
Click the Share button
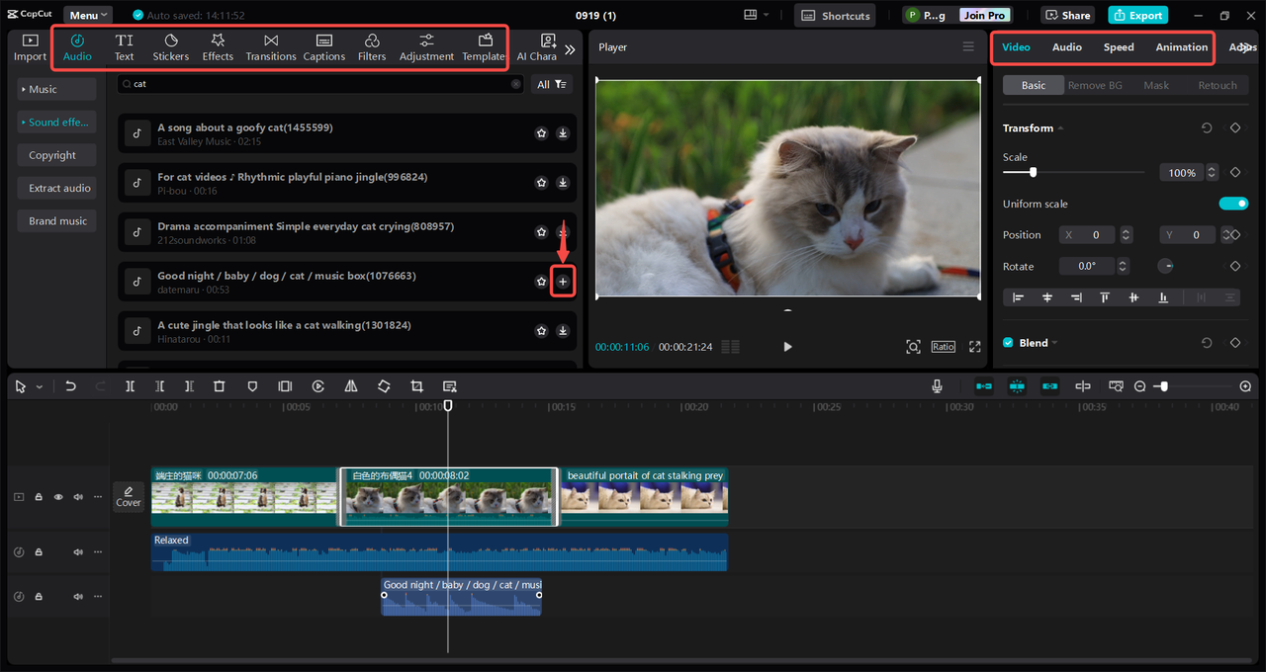click(1067, 16)
